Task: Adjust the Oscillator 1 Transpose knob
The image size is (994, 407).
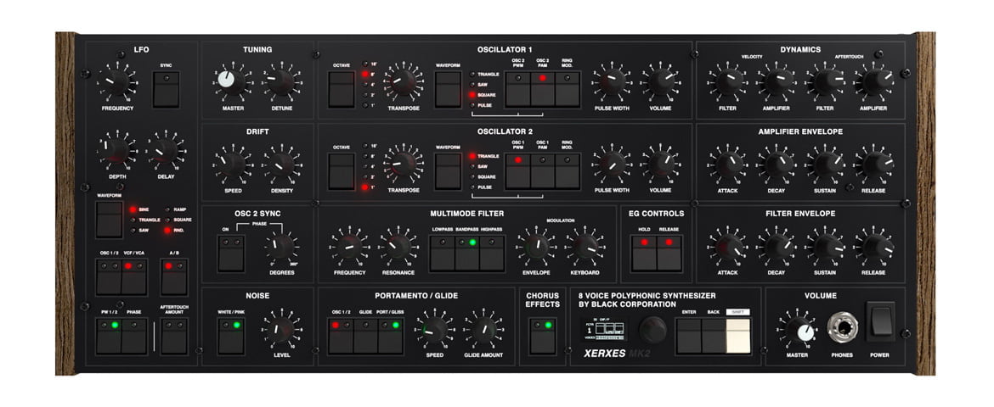Action: tap(404, 82)
